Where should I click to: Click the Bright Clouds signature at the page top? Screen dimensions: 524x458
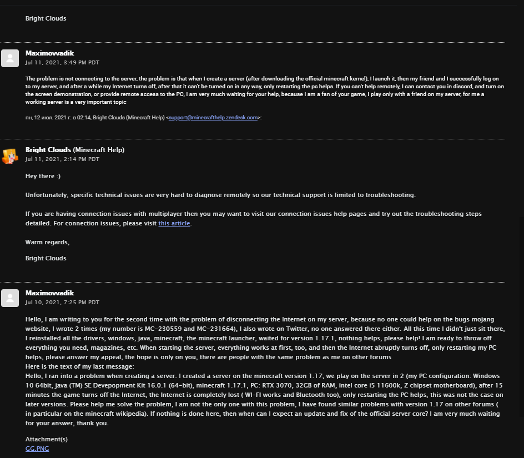coord(46,18)
